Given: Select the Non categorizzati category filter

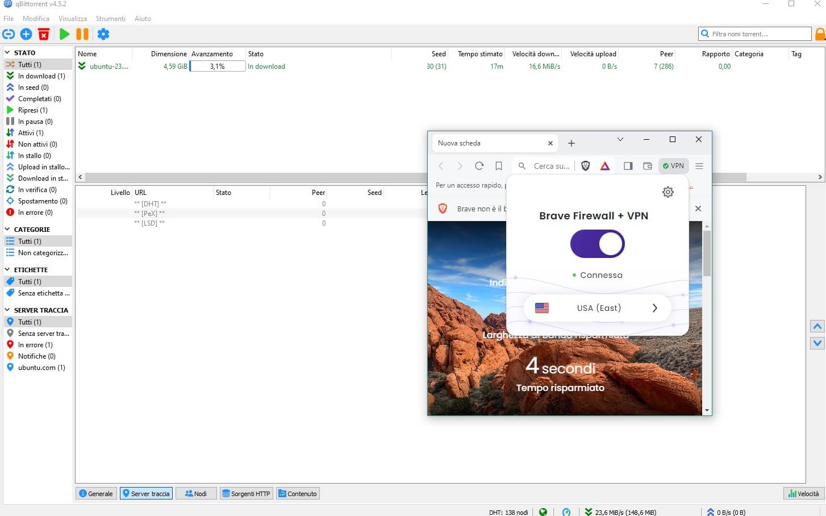Looking at the screenshot, I should click(38, 253).
